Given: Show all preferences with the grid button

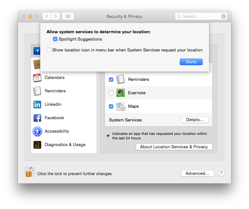Looking at the screenshot, I should [x=68, y=16].
